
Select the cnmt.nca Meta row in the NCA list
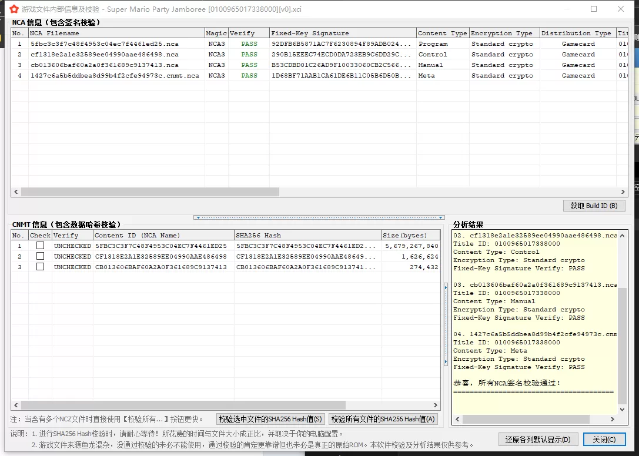pos(115,76)
